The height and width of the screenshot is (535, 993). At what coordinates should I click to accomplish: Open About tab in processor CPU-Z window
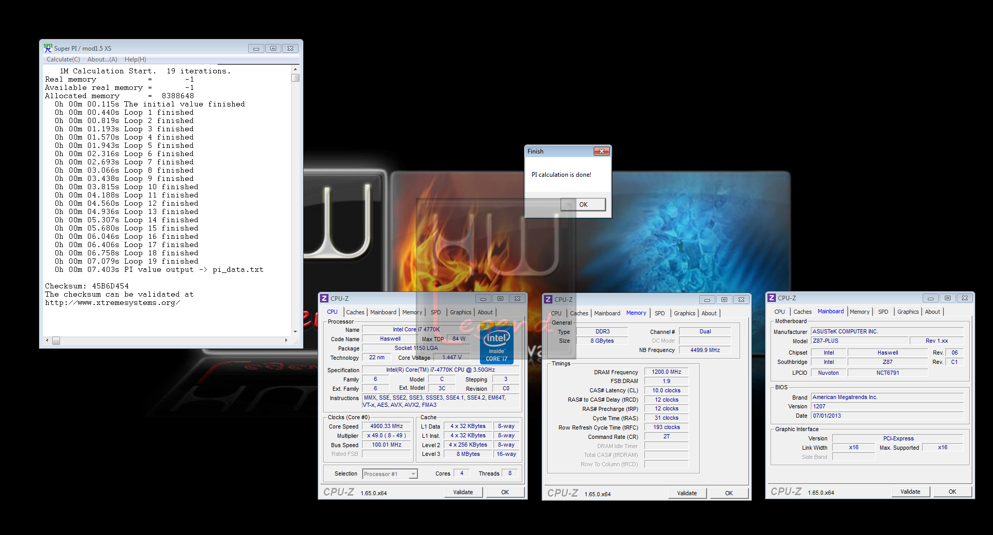[485, 312]
